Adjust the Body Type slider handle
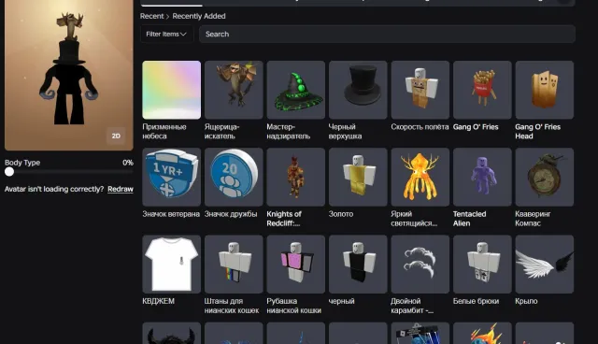This screenshot has width=598, height=344. [x=9, y=172]
